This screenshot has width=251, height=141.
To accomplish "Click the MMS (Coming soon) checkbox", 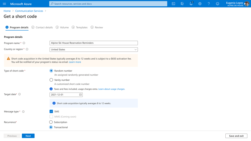I will coord(51,117).
